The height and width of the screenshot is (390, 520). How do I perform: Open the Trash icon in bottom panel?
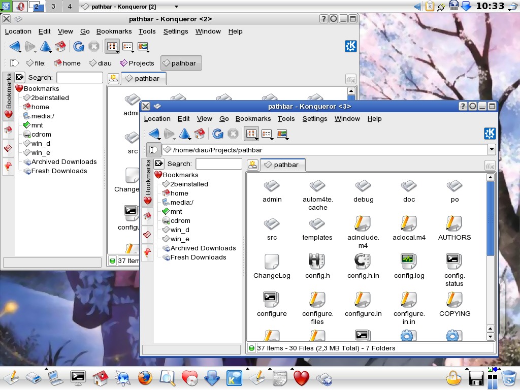pos(509,379)
